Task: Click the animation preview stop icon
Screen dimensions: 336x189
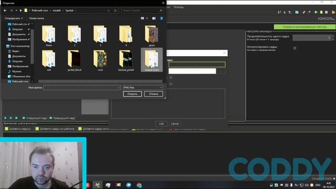Action: coord(16,118)
